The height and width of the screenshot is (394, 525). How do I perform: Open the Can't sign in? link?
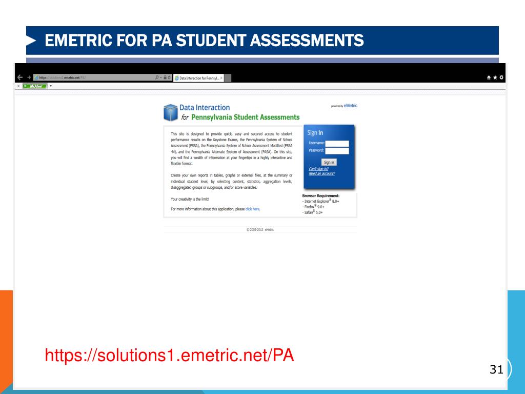click(318, 169)
